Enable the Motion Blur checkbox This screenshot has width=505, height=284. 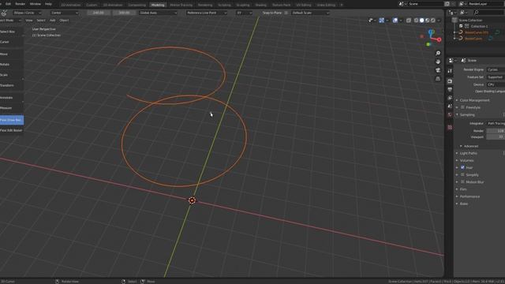point(462,182)
